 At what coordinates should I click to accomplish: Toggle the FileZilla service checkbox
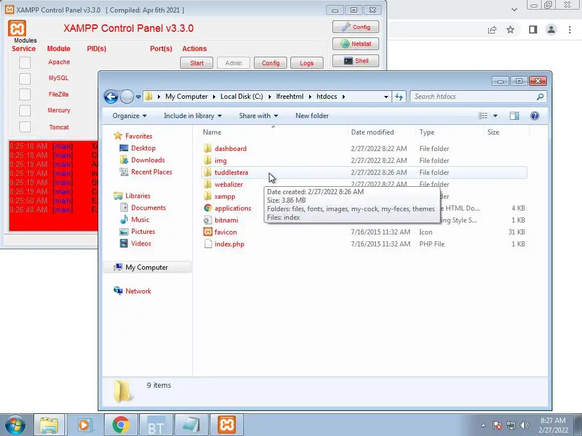click(x=25, y=95)
